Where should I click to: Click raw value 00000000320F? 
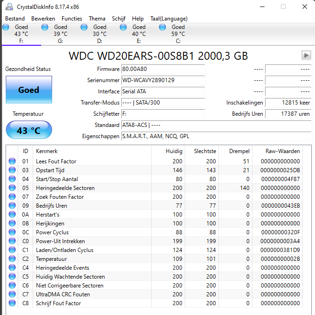click(x=280, y=232)
